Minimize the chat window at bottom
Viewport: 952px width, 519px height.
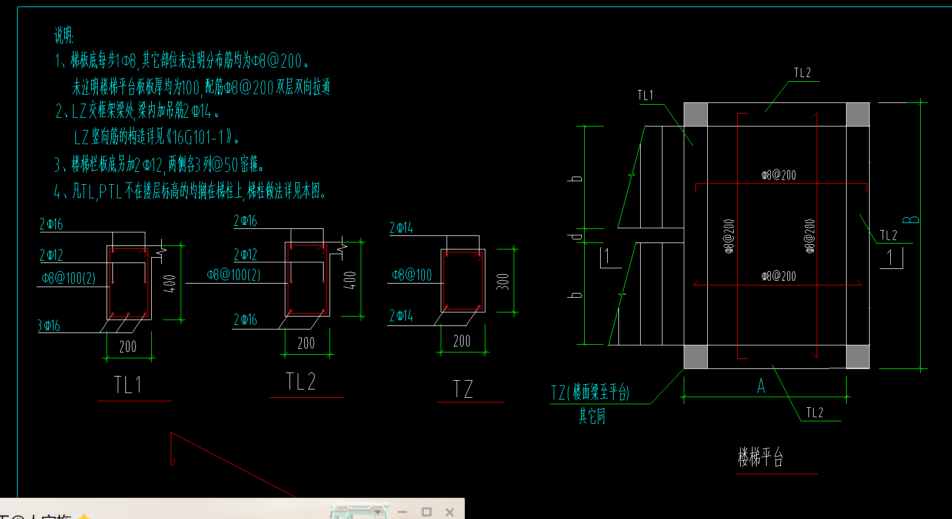coord(402,512)
